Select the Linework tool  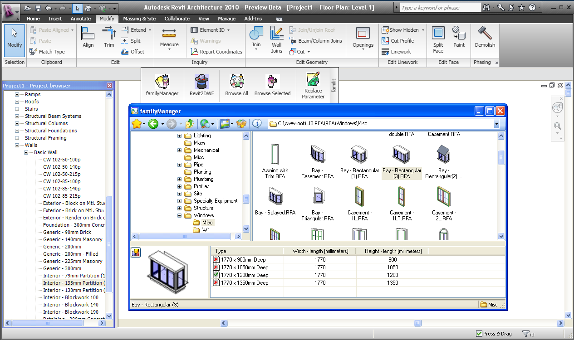click(397, 52)
